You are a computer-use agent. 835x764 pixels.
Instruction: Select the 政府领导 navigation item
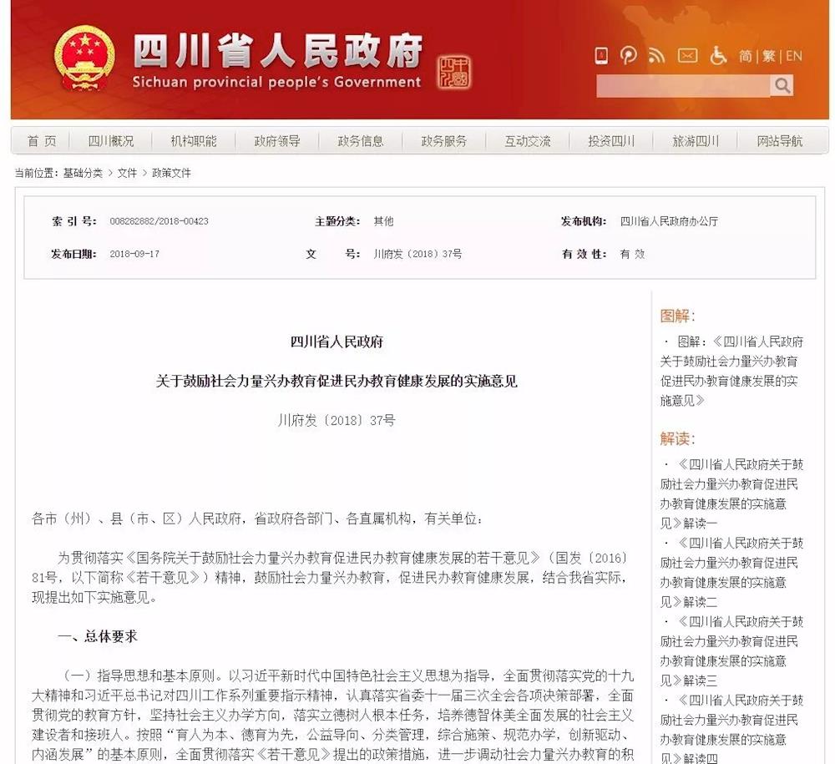[x=277, y=141]
